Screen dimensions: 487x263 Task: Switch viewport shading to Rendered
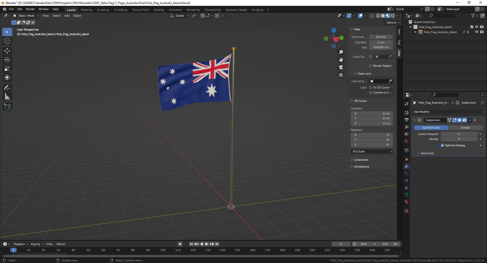pos(393,16)
